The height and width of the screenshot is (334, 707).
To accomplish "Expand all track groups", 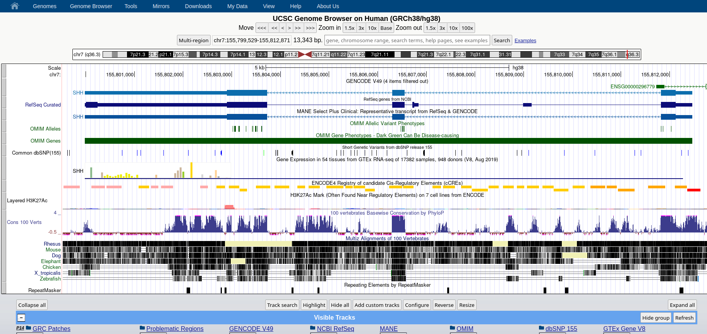I will (x=682, y=305).
